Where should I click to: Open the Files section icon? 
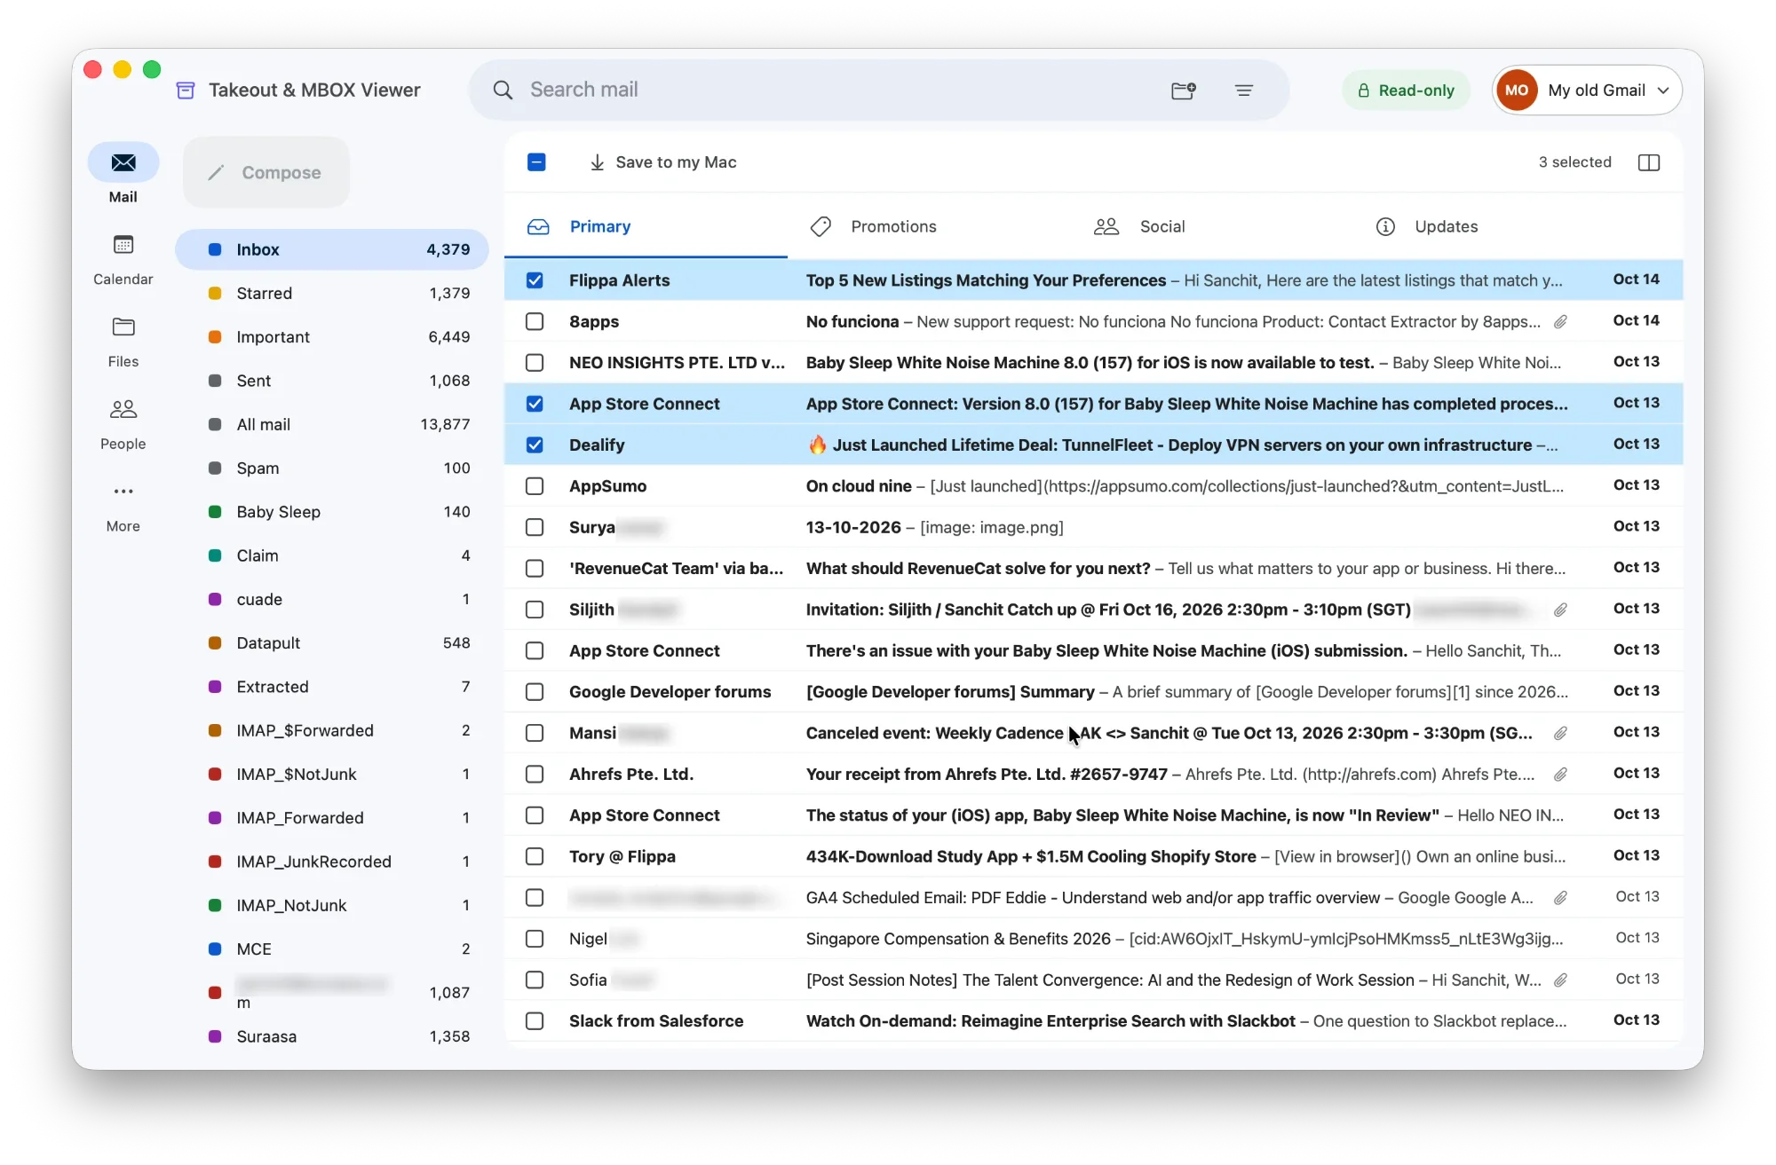click(123, 327)
